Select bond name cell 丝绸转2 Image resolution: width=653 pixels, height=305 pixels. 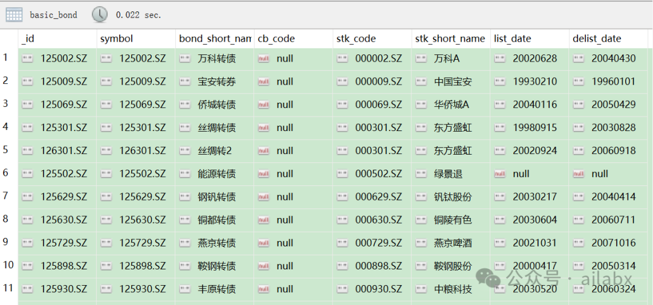pos(215,150)
